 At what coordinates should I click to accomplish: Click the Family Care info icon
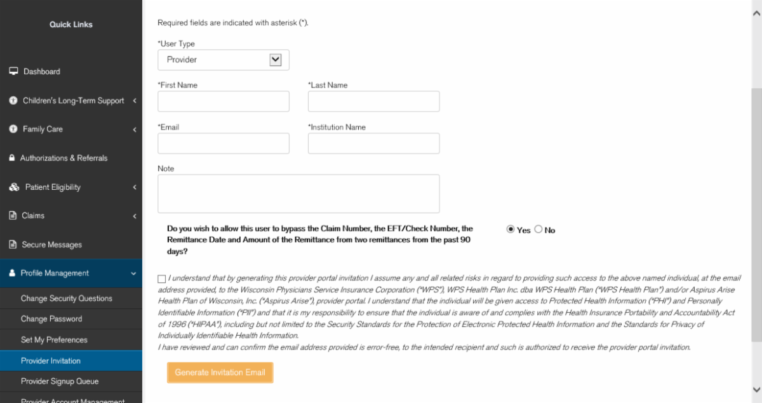coord(13,129)
